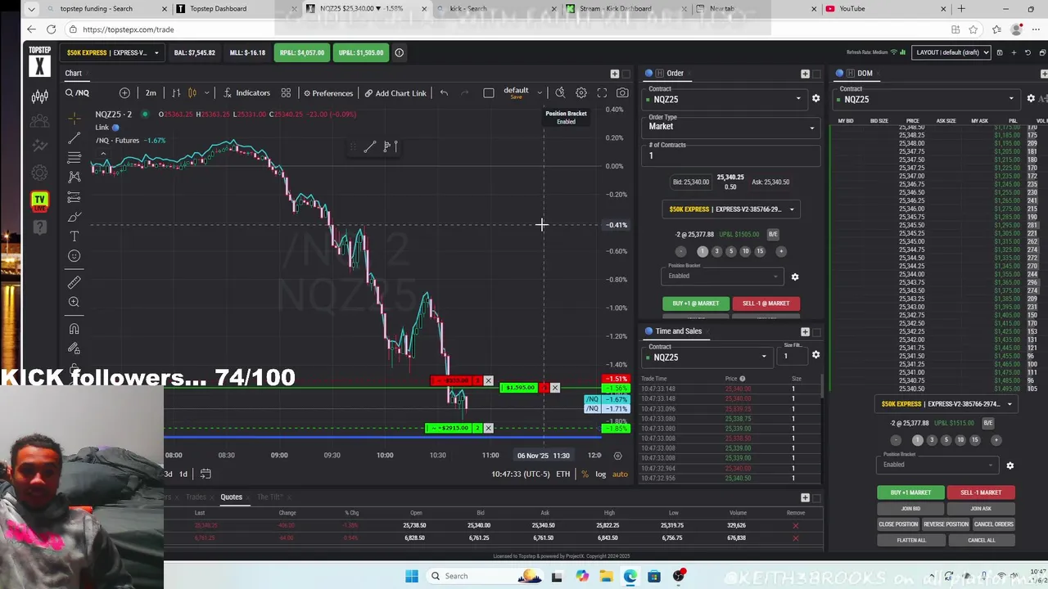This screenshot has width=1048, height=589.
Task: Open Position Bracket settings gear in Order panel
Action: coord(795,277)
